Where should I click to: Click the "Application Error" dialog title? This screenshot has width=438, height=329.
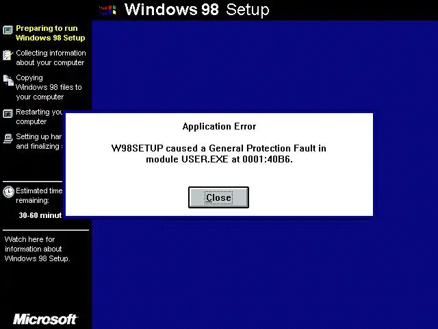pos(219,126)
